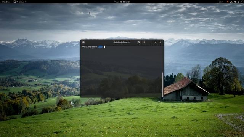Click the orange recording indicator icon
Viewport: 244px width, 137px height.
pyautogui.click(x=228, y=2)
